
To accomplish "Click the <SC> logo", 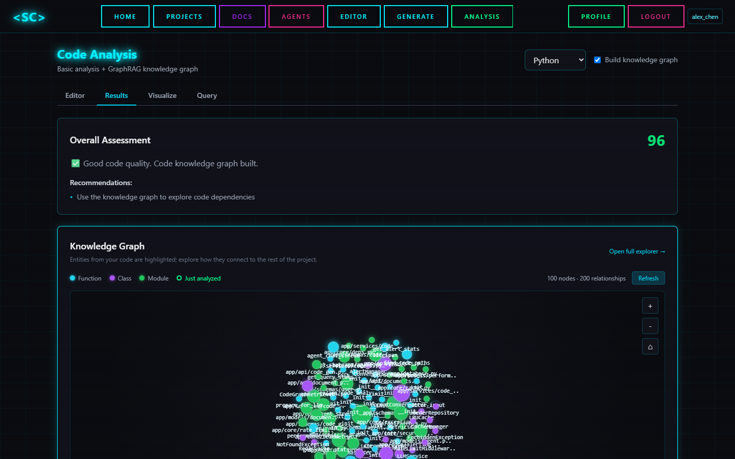I will point(29,17).
